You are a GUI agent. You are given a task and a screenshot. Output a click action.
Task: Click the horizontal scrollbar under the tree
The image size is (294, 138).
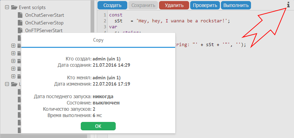pyautogui.click(x=43, y=136)
